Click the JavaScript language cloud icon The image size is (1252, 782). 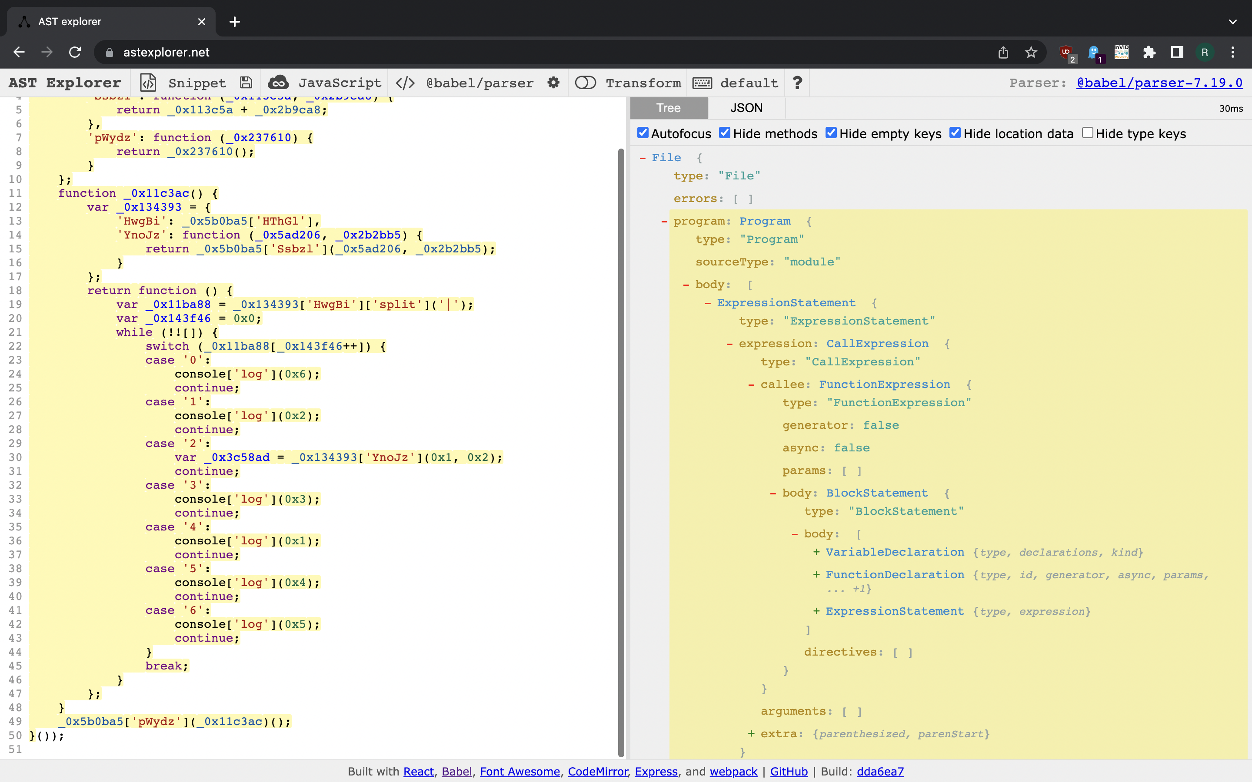278,83
